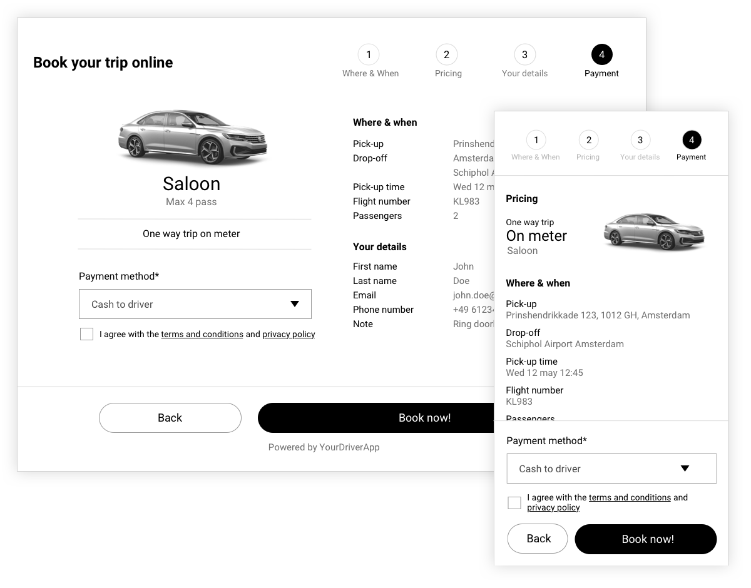
Task: Open privacy policy link on desktop form
Action: pyautogui.click(x=289, y=334)
